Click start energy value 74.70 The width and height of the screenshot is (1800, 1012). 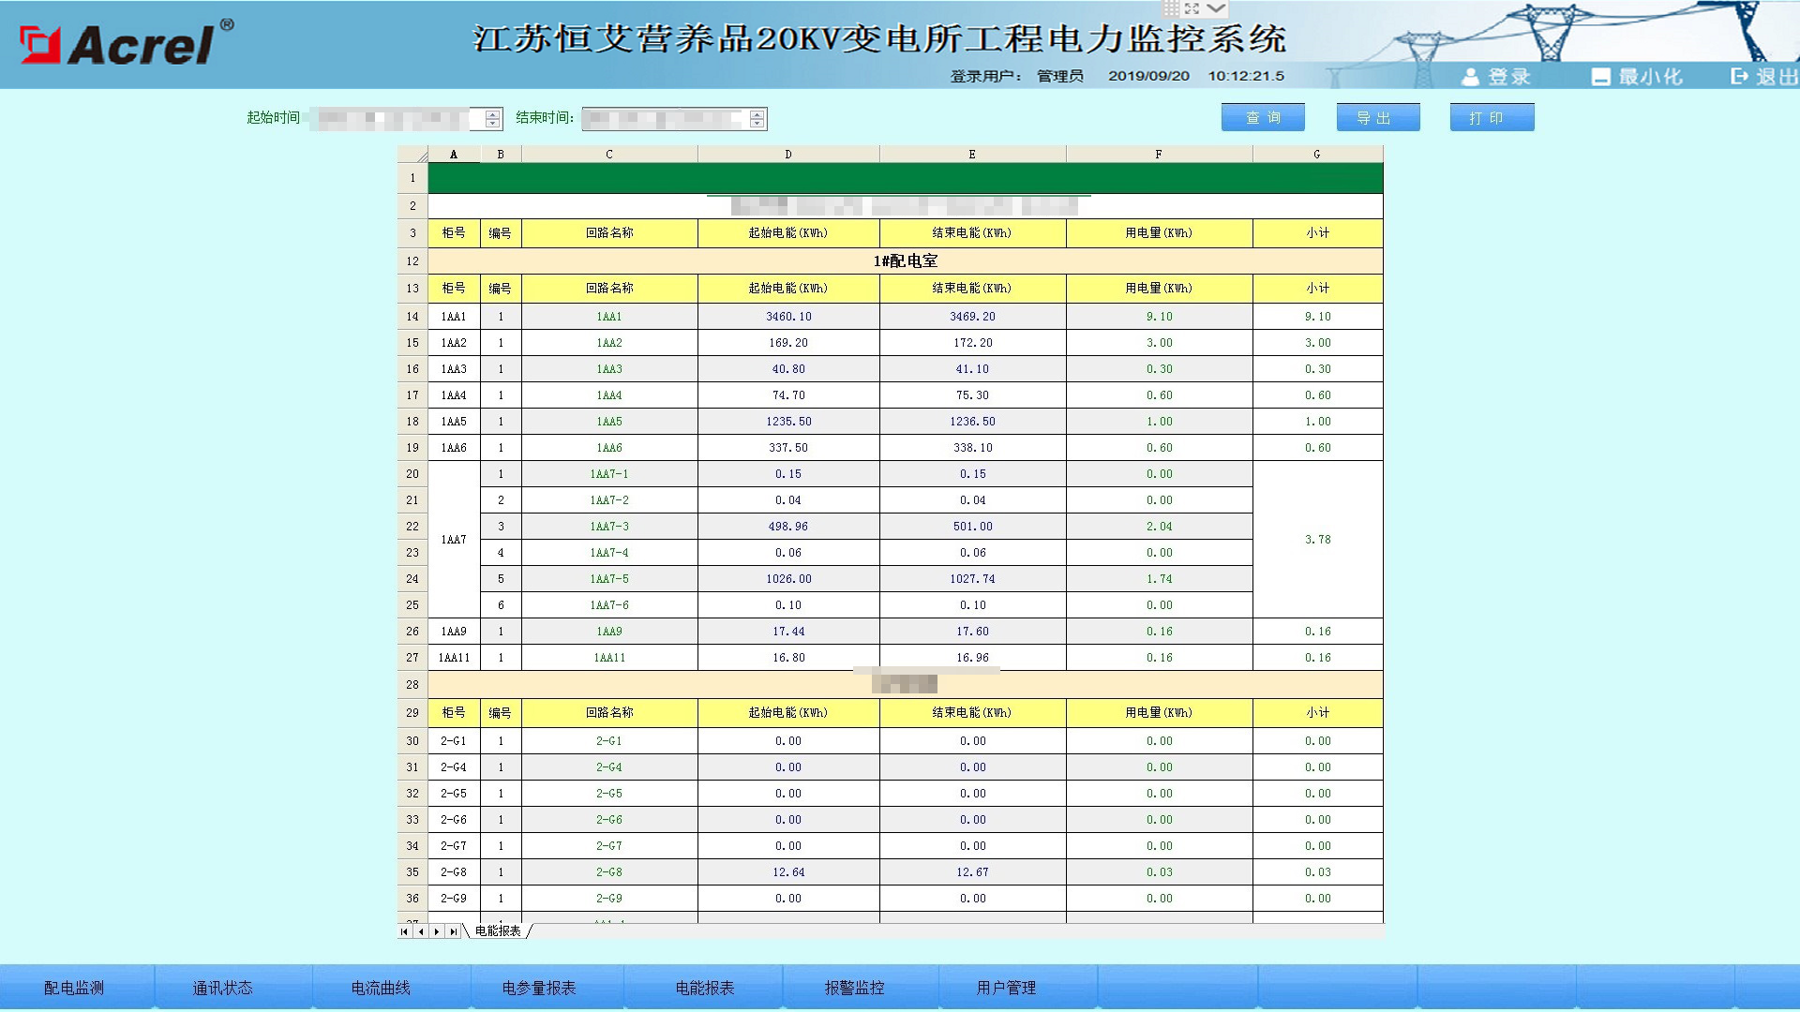[x=788, y=395]
